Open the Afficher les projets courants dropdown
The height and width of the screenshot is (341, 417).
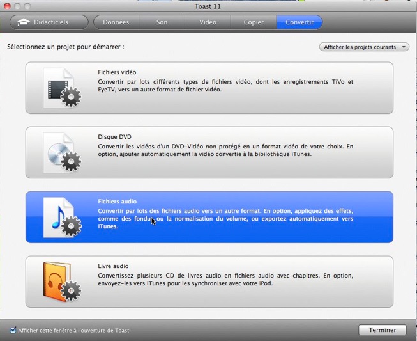coord(364,47)
